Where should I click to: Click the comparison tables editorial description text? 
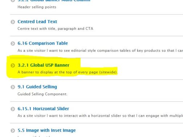(100, 50)
